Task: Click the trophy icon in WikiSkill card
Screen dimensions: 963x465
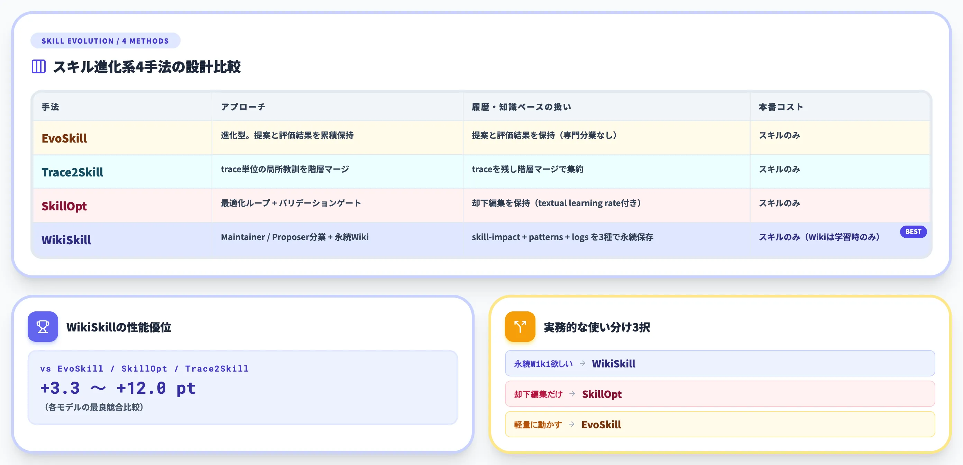Action: click(x=43, y=327)
